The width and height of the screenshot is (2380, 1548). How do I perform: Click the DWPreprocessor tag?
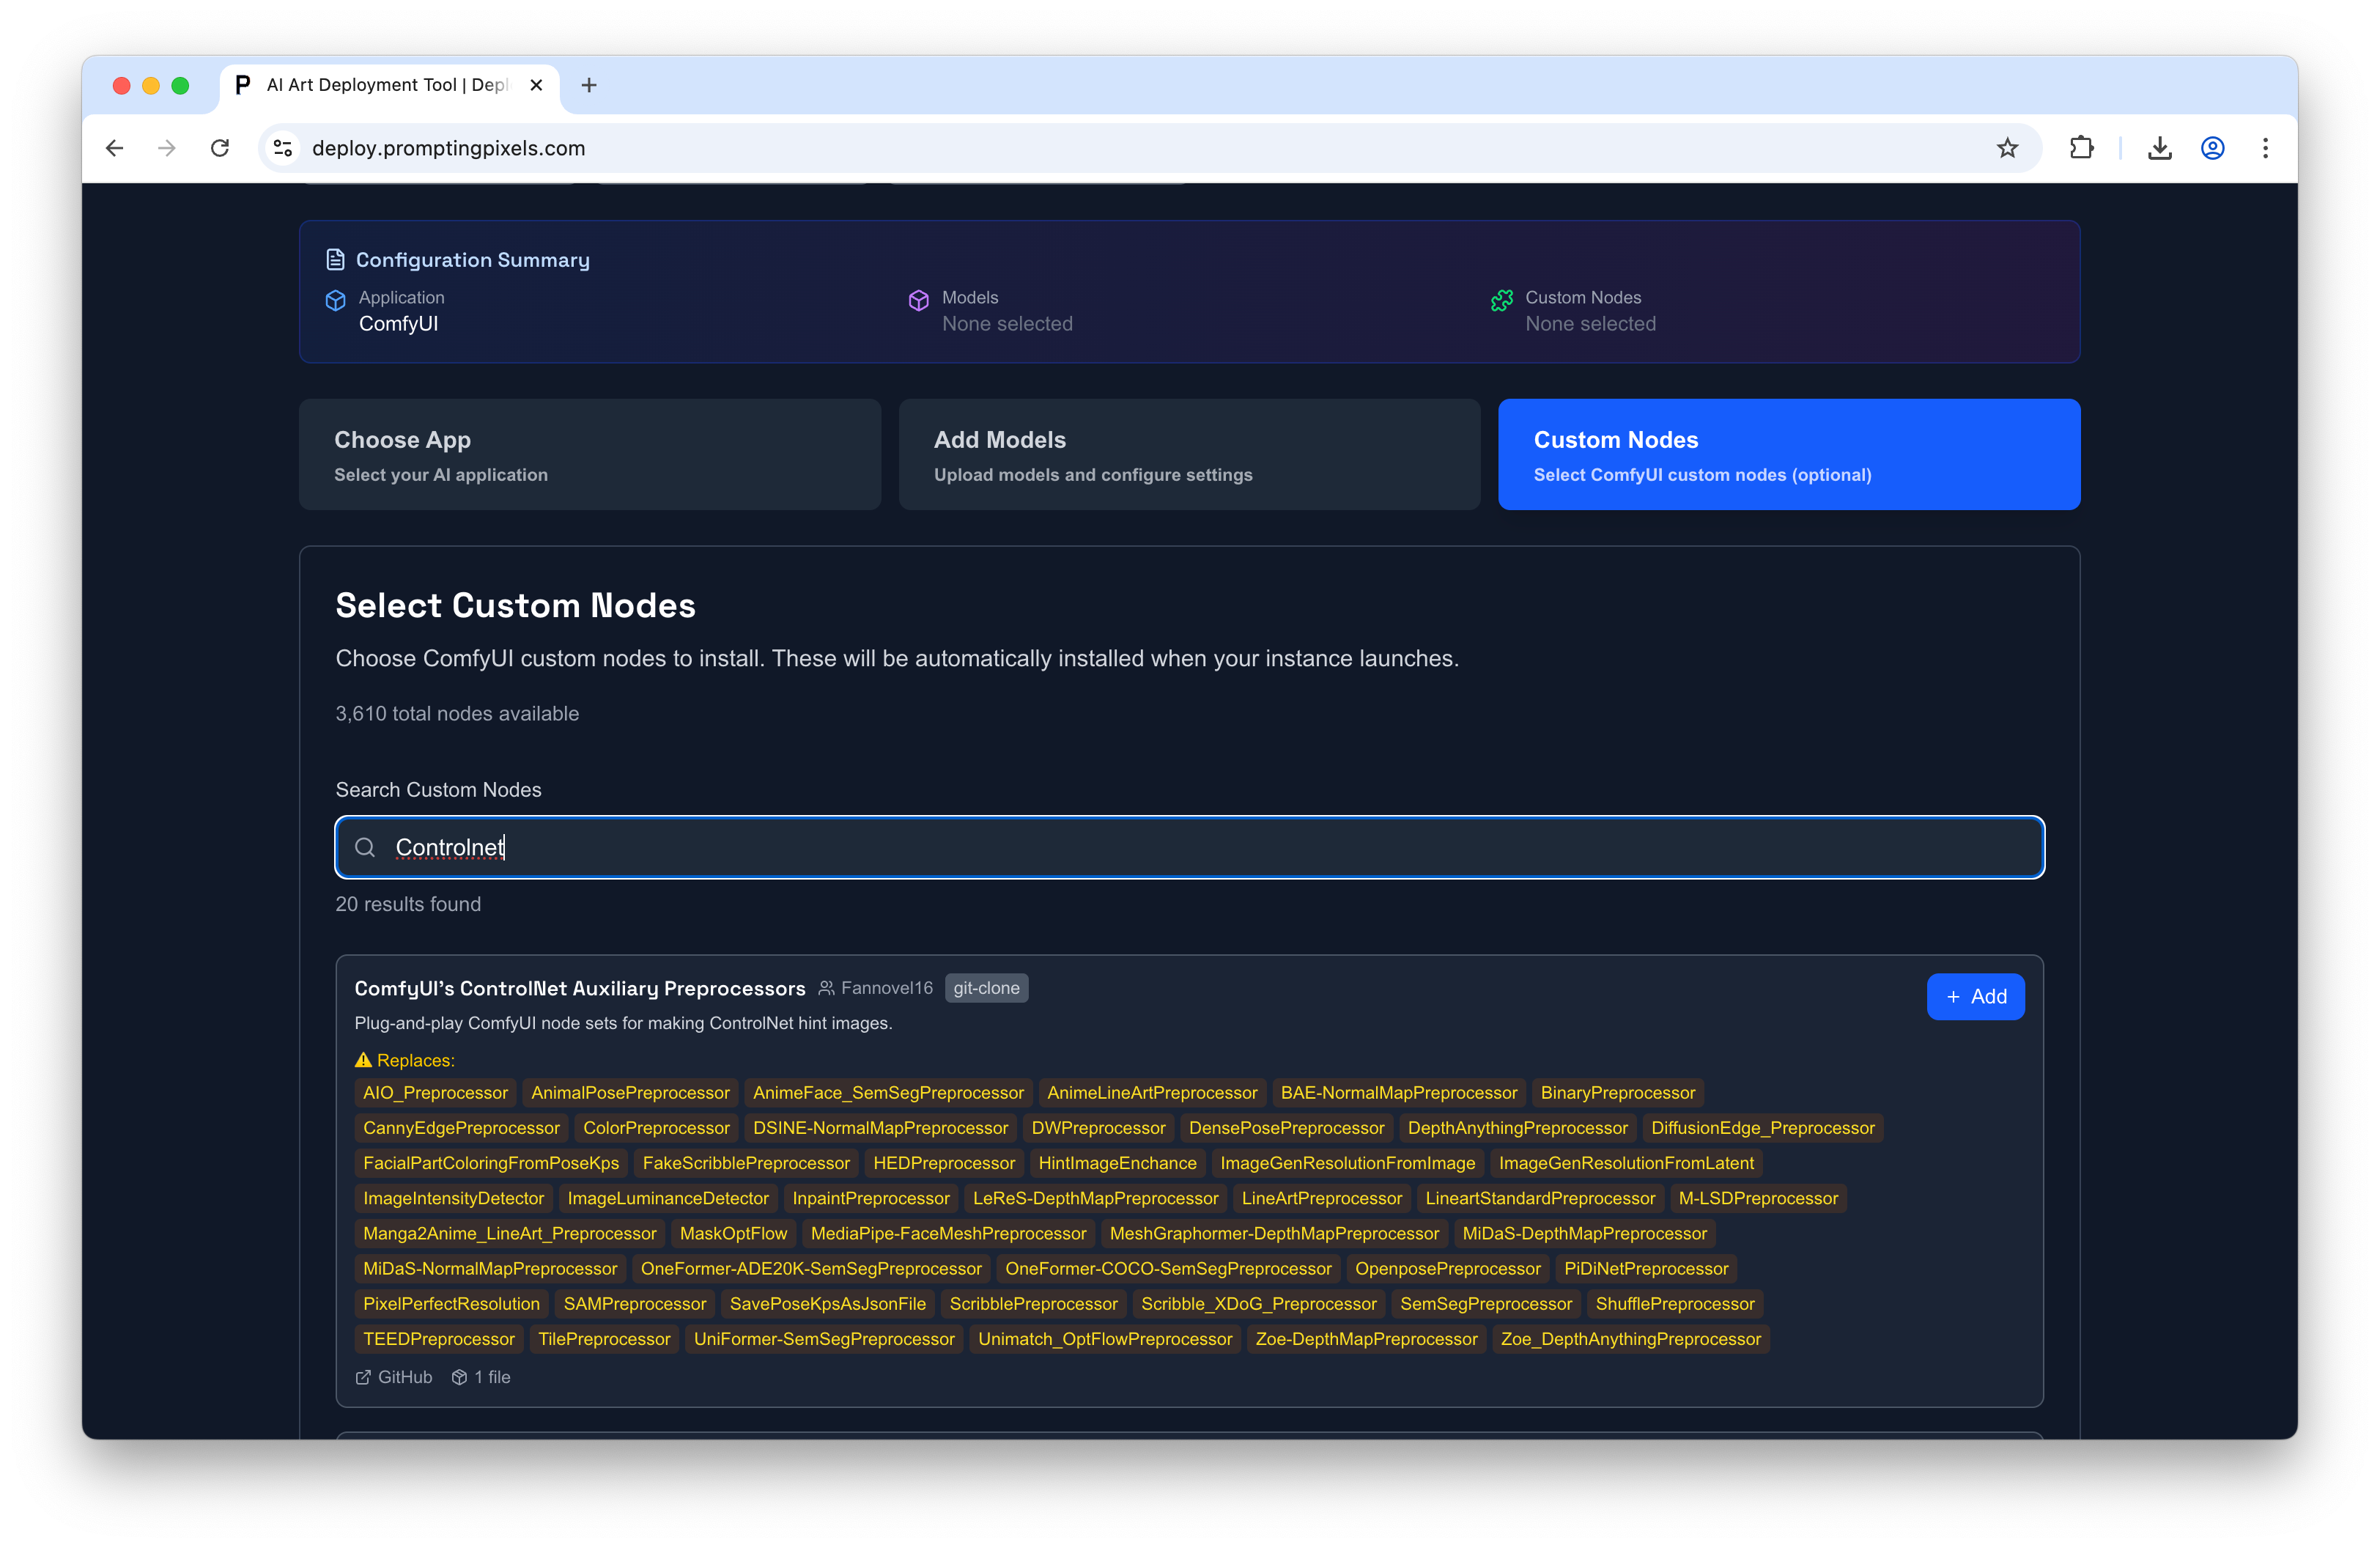click(1098, 1127)
